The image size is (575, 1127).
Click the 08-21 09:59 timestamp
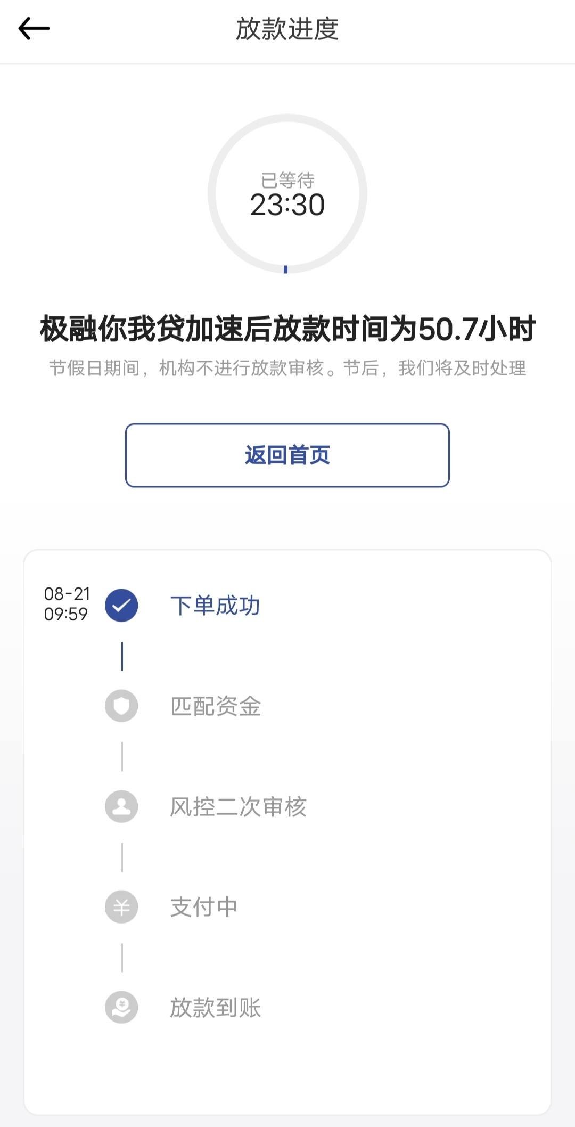pos(67,604)
